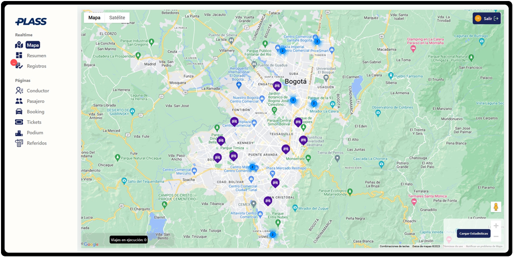The image size is (513, 257).
Task: Switch map view to Satélite
Action: tap(117, 18)
